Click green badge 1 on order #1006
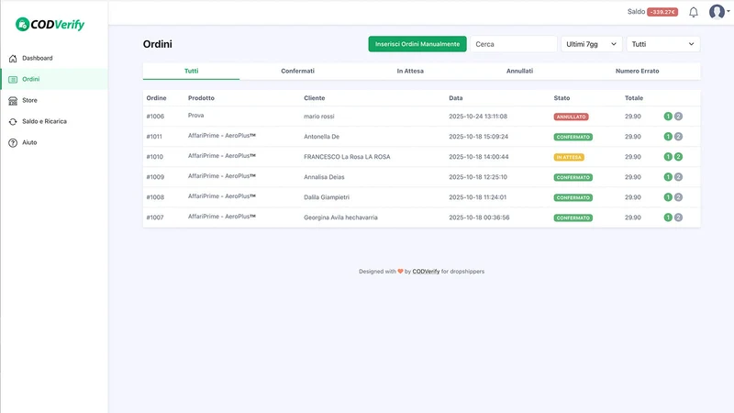734x413 pixels. 668,117
